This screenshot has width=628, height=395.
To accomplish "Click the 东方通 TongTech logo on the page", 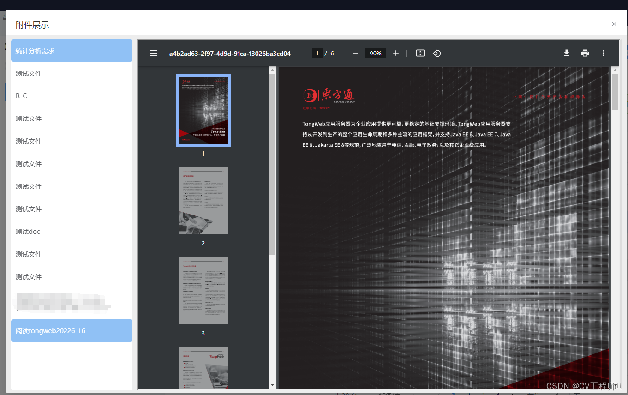I will [329, 96].
